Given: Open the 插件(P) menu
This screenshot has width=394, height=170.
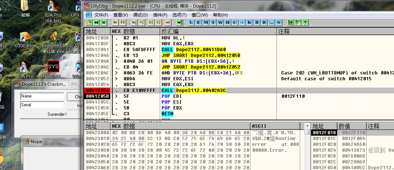Looking at the screenshot, I should tap(160, 15).
